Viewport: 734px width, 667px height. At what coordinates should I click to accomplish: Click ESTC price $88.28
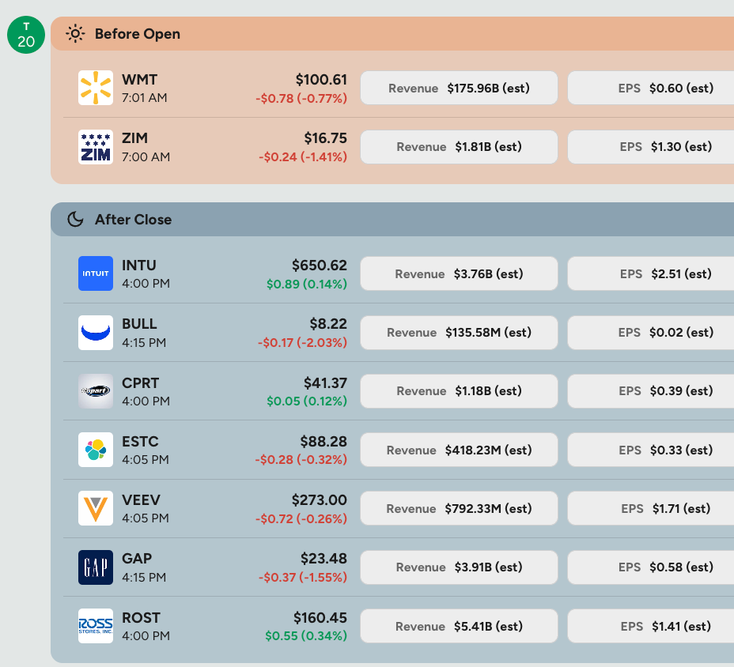pyautogui.click(x=323, y=442)
